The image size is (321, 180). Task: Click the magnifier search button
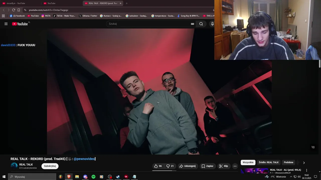pyautogui.click(x=201, y=24)
